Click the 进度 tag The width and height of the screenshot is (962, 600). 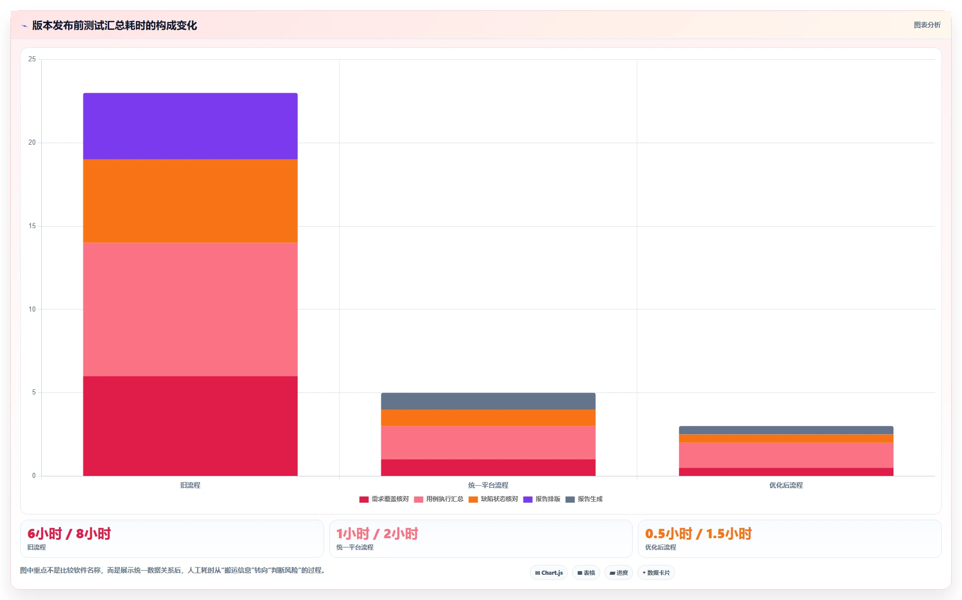click(619, 573)
